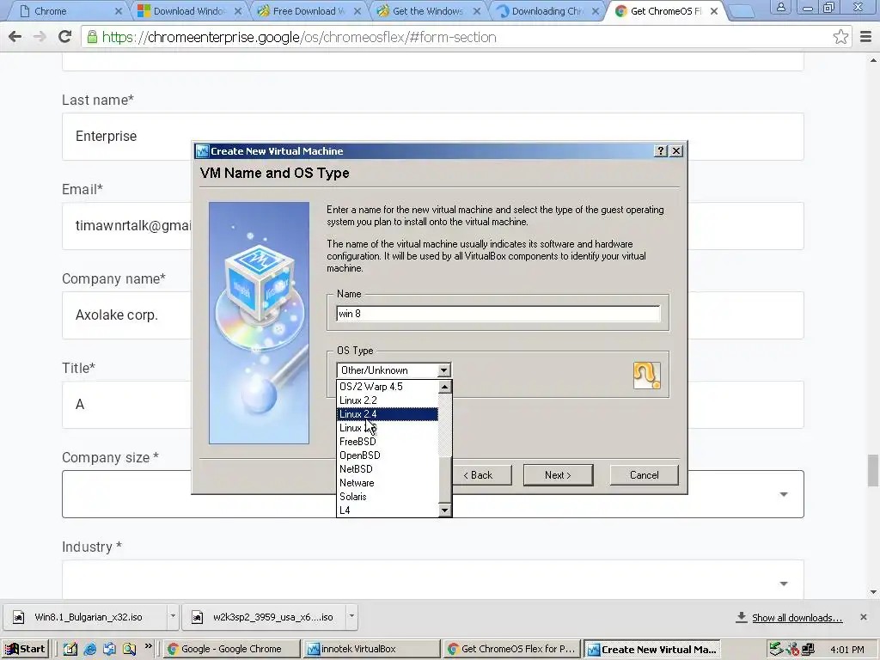Select OpenBSD from OS list
The width and height of the screenshot is (880, 660).
388,455
